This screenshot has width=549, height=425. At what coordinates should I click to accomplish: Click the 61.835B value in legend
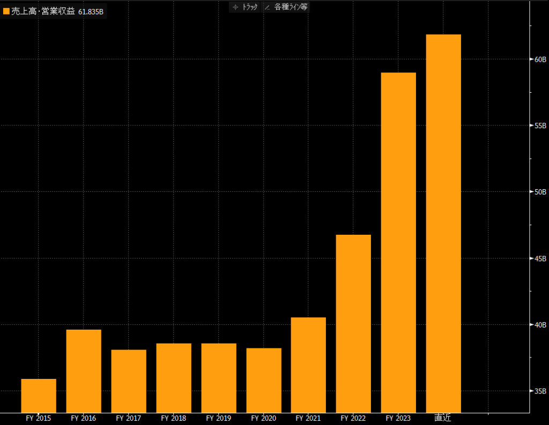click(91, 11)
